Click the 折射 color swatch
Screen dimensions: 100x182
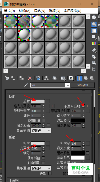click(x=38, y=144)
